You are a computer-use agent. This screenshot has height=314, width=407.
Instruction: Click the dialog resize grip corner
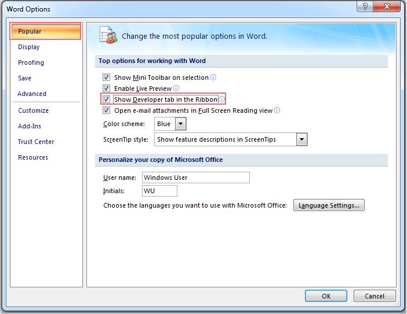[397, 304]
